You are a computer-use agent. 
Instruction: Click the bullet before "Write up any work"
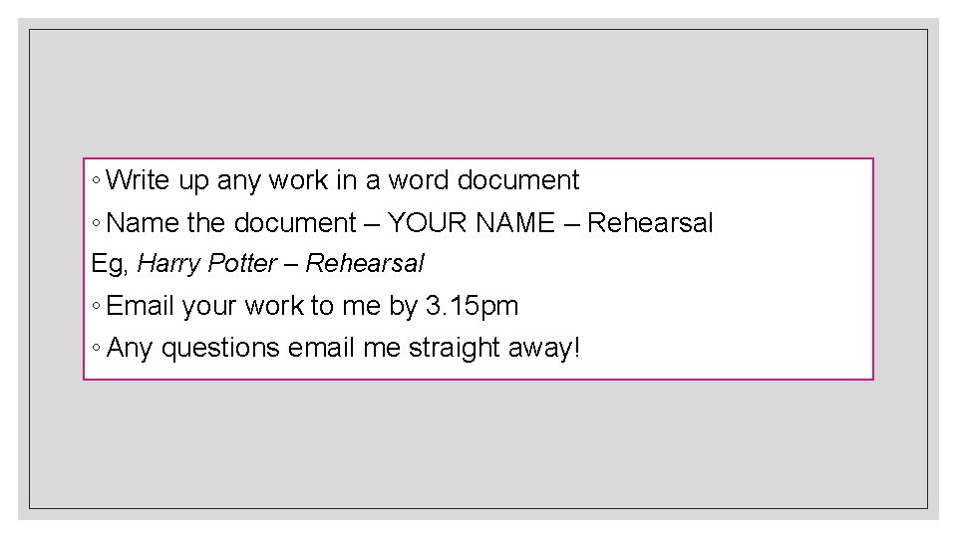pos(96,180)
